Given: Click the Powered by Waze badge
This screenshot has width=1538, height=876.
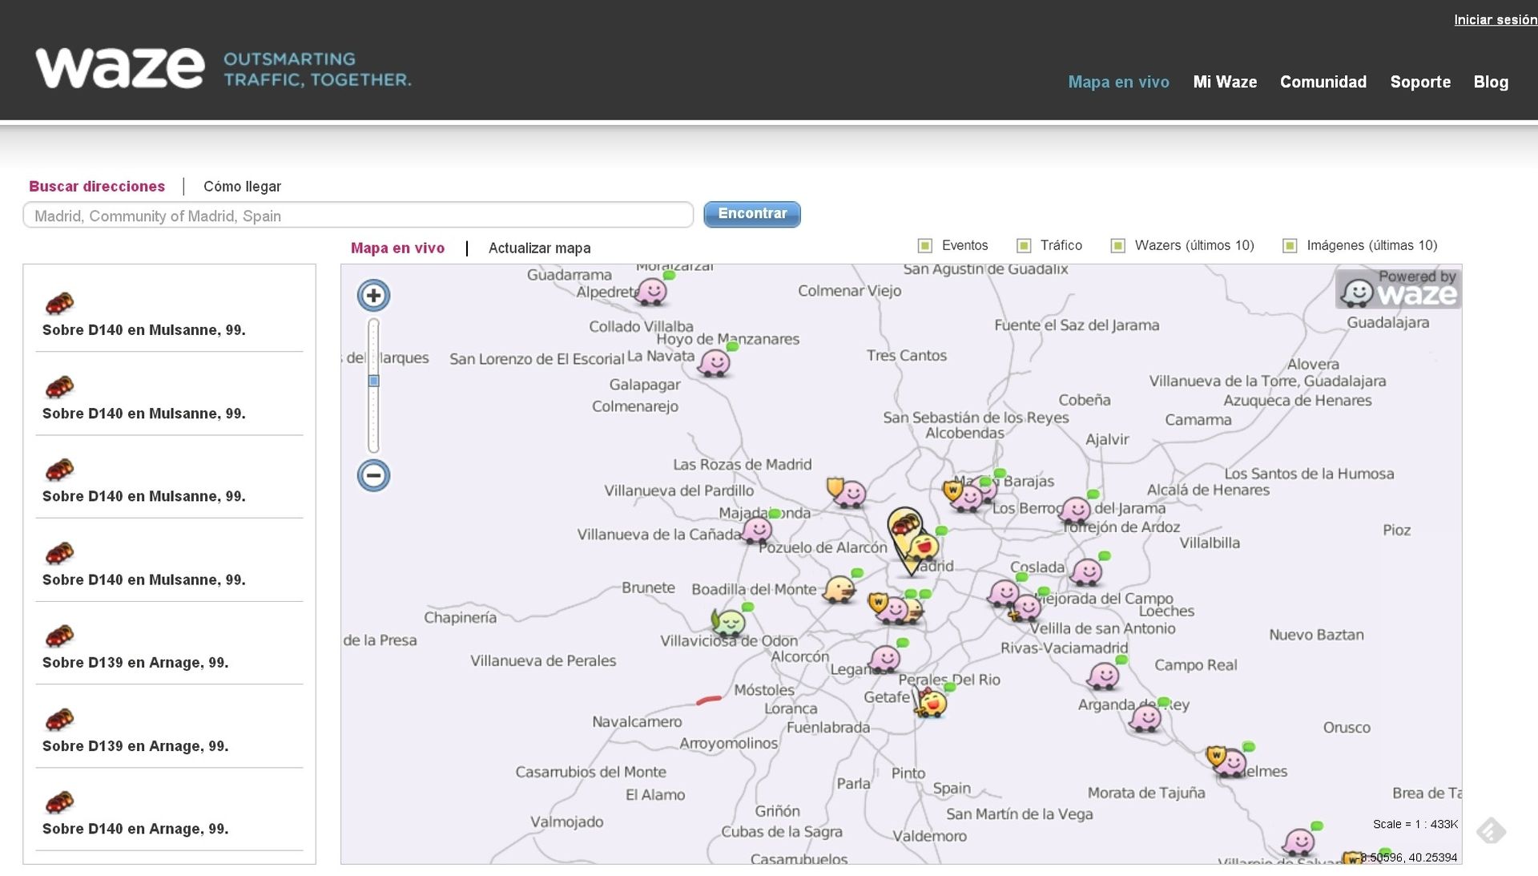Looking at the screenshot, I should click(1399, 289).
